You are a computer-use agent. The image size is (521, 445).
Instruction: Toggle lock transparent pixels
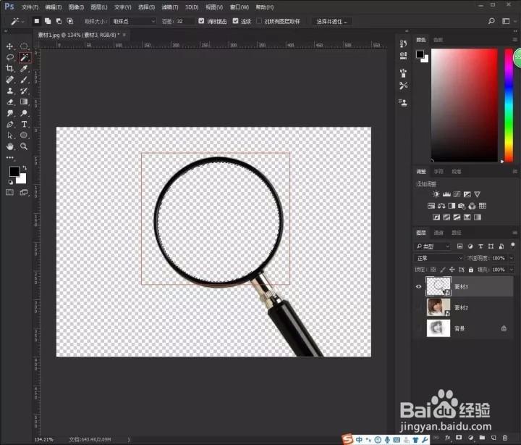(x=433, y=270)
